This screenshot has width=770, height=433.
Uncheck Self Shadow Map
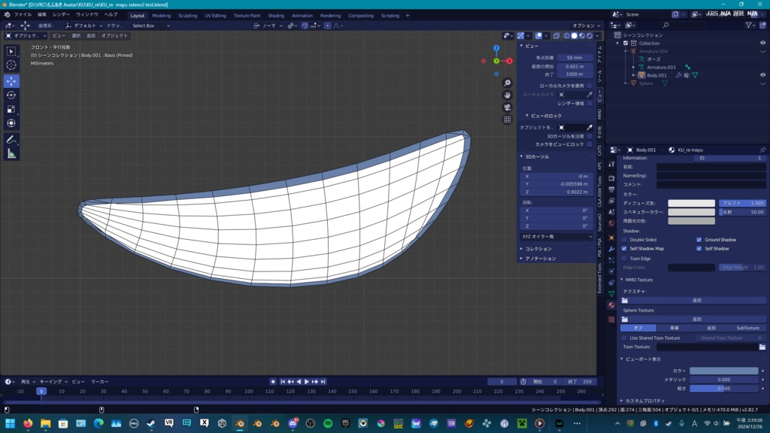tap(624, 248)
